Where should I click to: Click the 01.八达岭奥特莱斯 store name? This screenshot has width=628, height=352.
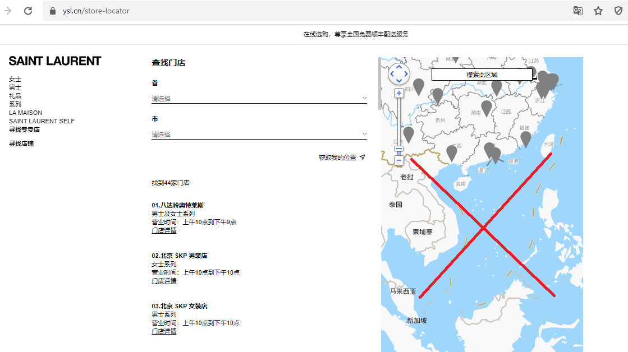[178, 205]
